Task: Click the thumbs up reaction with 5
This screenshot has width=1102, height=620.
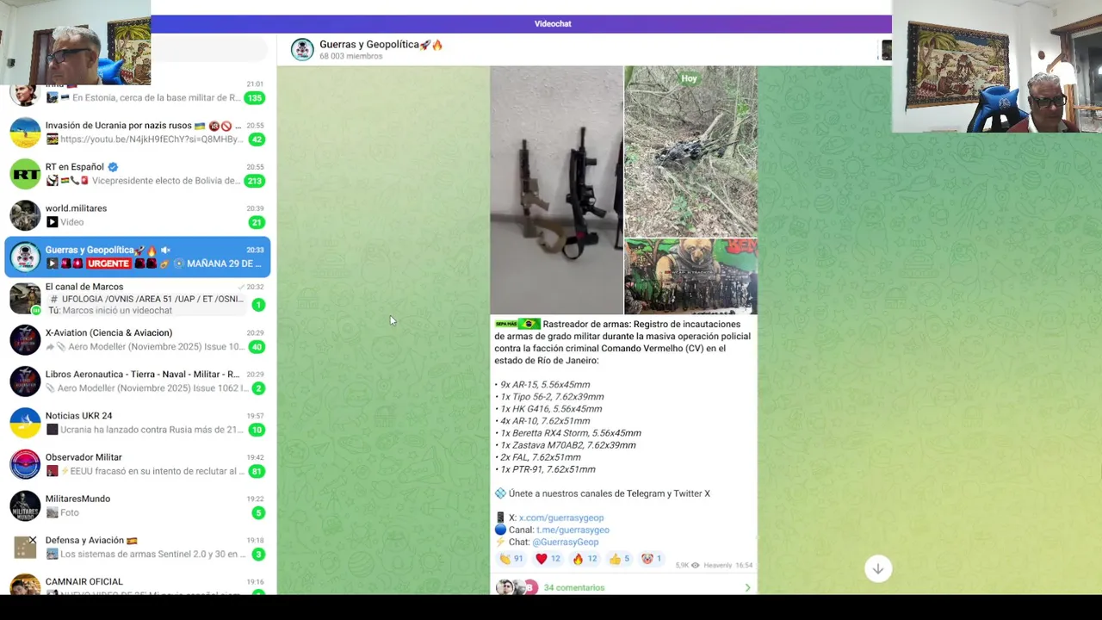Action: [620, 559]
